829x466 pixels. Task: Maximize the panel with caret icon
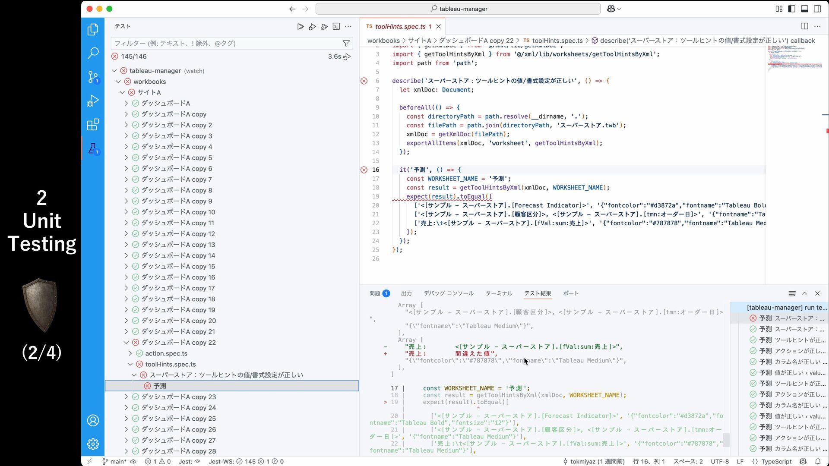click(804, 293)
